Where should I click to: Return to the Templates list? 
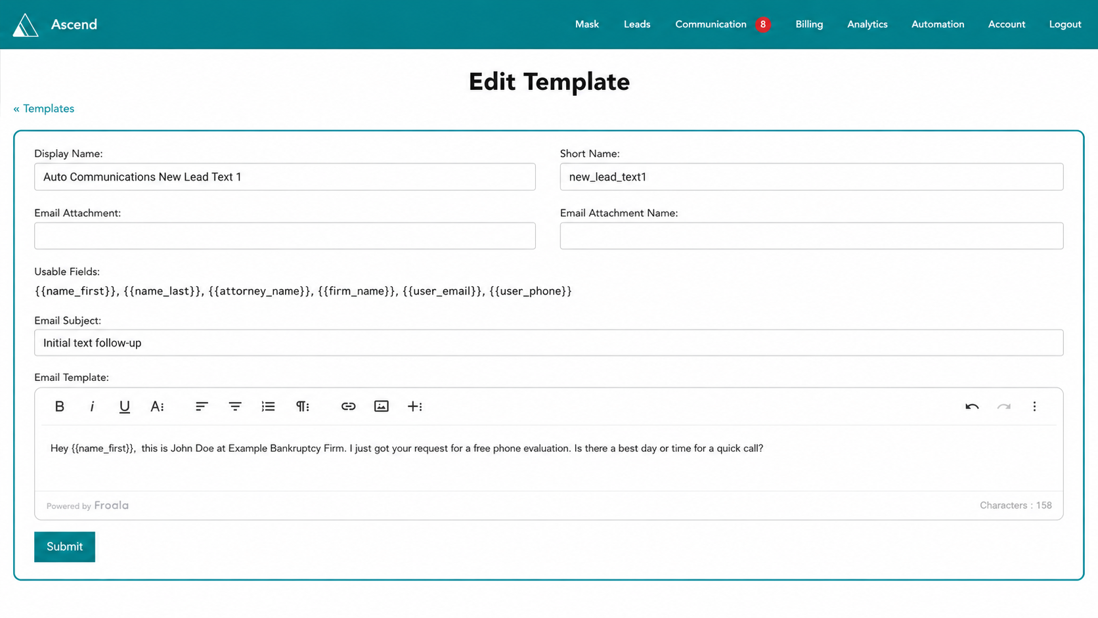(x=44, y=109)
